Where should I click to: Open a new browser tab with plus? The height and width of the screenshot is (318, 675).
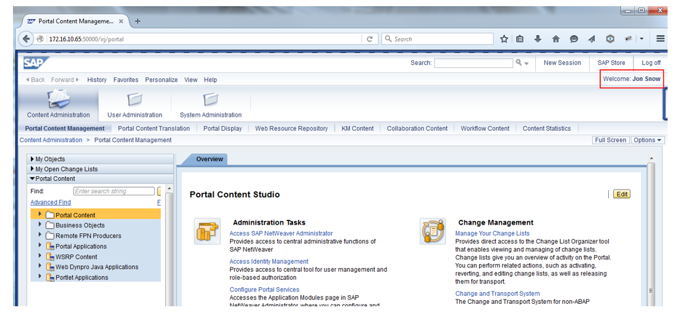137,21
